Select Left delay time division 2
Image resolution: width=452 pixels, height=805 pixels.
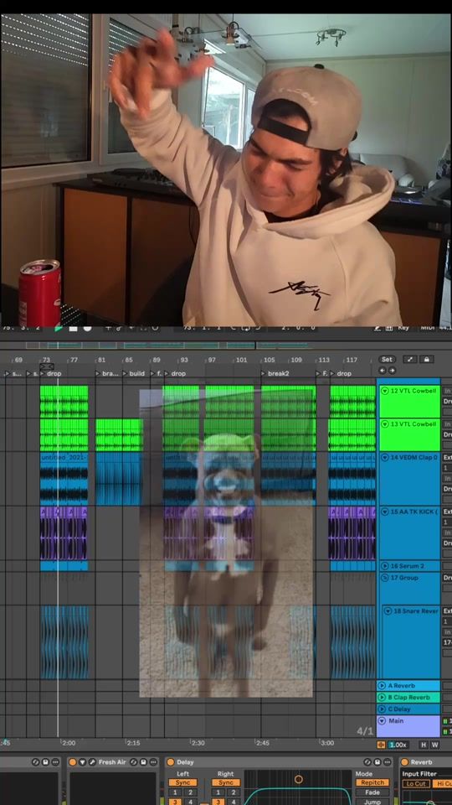click(190, 792)
